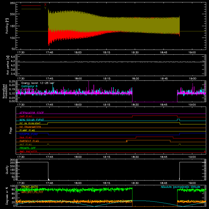The width and height of the screenshot is (209, 209).
Task: Click the FLARE_FLAG label
Action: click(x=27, y=130)
